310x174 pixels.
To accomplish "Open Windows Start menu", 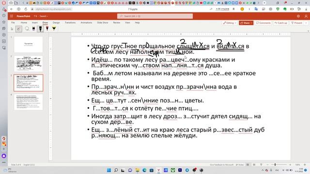I will click(x=109, y=170).
